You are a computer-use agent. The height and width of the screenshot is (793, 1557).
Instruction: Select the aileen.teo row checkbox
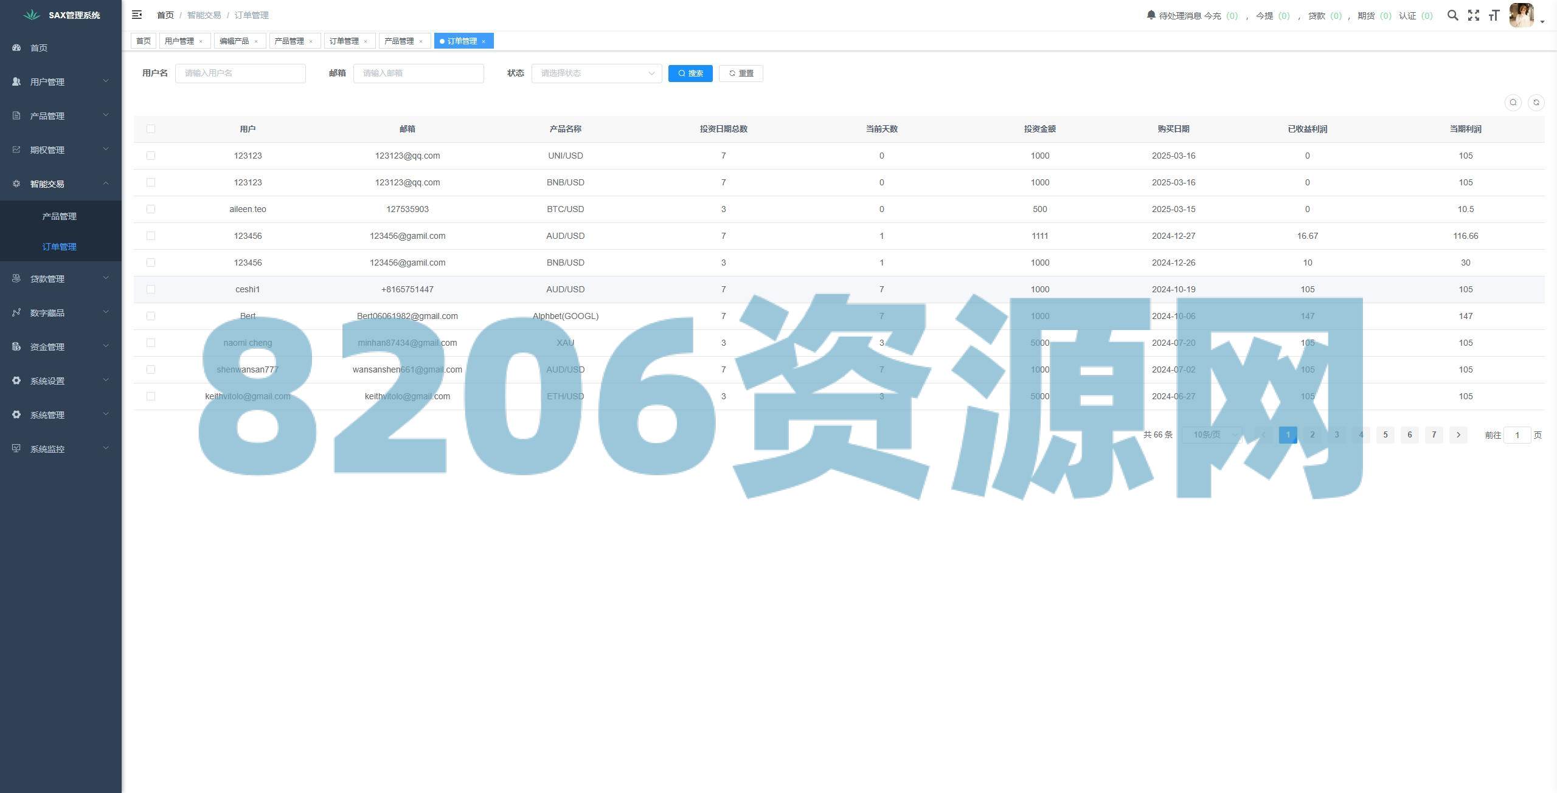pyautogui.click(x=151, y=209)
